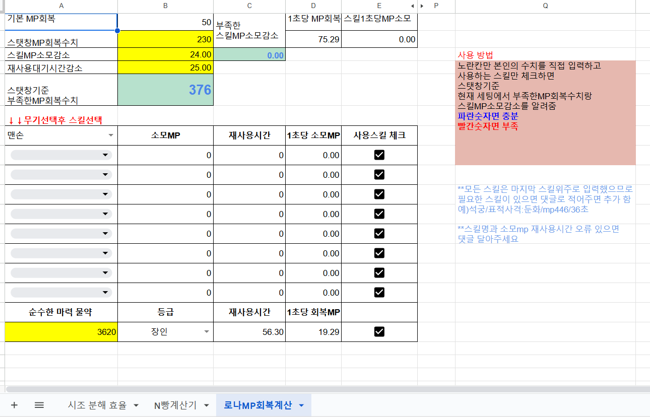Viewport: 650px width, 417px height.
Task: Select column D header
Action: pyautogui.click(x=313, y=6)
